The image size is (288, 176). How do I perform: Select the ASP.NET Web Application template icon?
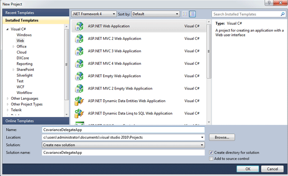coord(79,26)
